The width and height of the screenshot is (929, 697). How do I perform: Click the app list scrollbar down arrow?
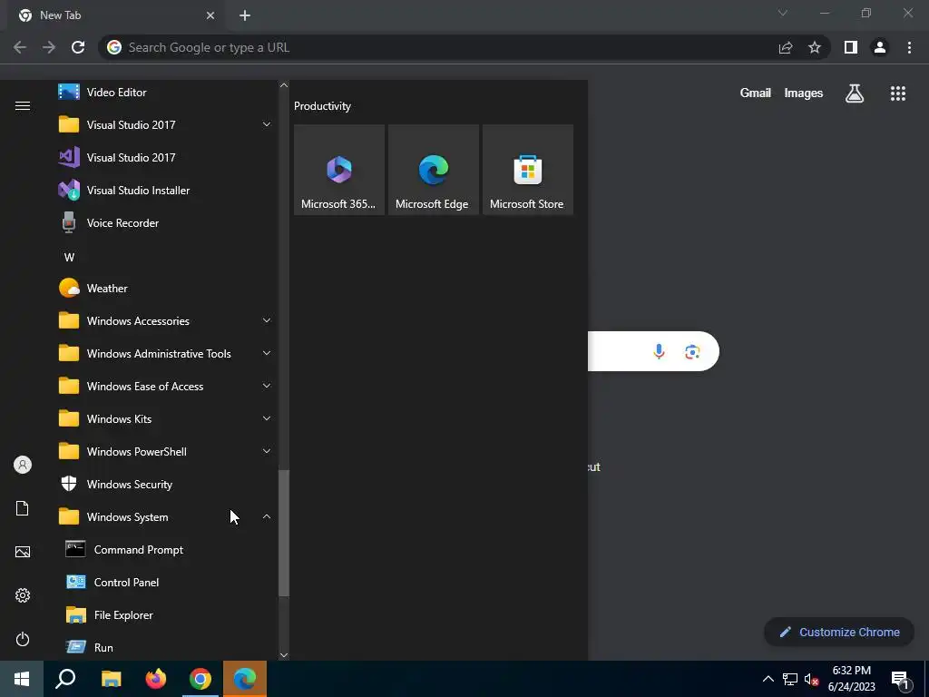284,655
